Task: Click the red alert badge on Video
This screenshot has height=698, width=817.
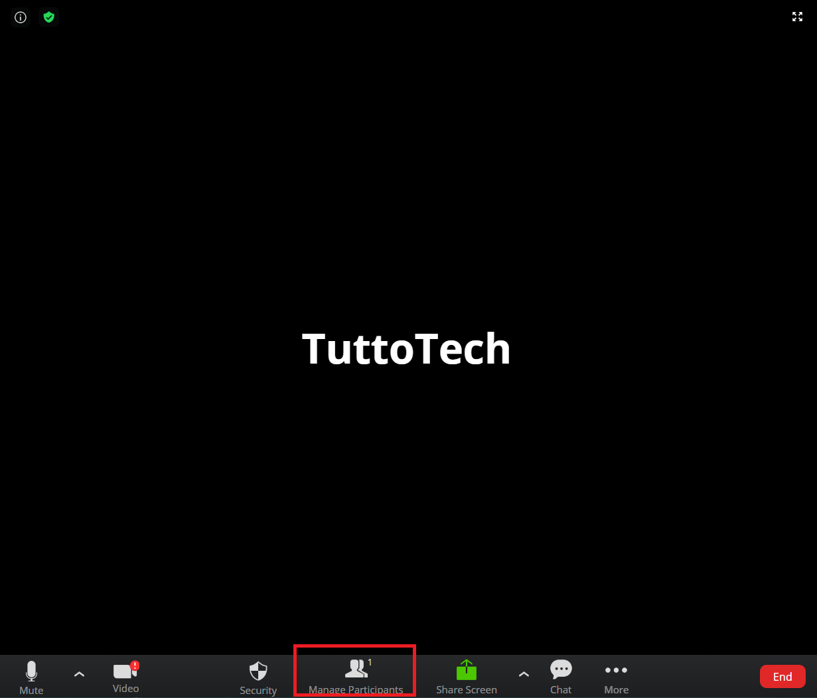Action: (135, 665)
